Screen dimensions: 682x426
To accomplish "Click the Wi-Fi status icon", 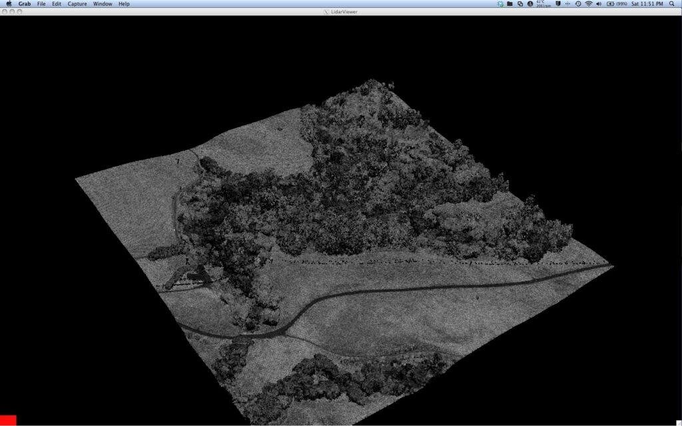I will pos(588,4).
